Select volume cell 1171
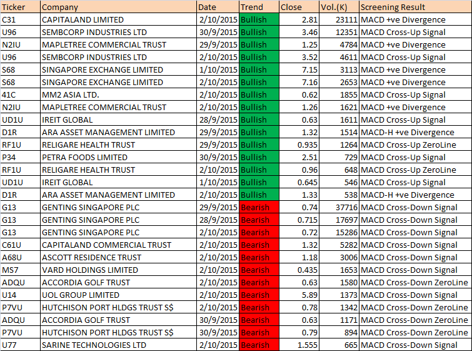The height and width of the screenshot is (351, 472). [339, 320]
